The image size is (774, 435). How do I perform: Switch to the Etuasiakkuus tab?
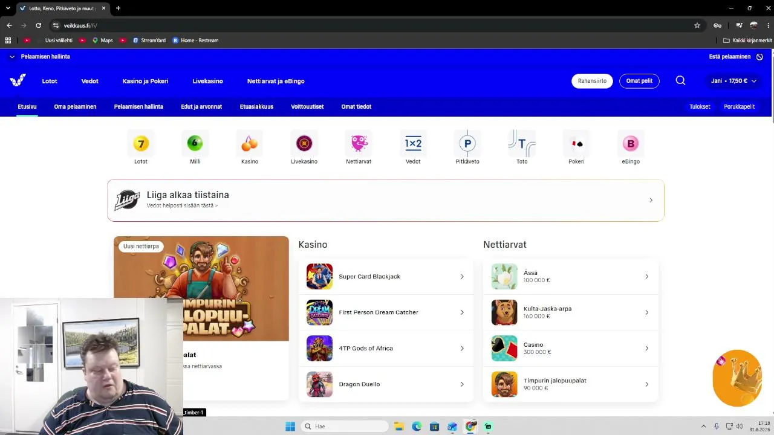click(x=256, y=107)
